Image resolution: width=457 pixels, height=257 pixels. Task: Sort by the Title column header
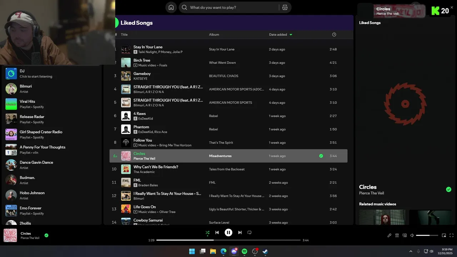[x=124, y=35]
